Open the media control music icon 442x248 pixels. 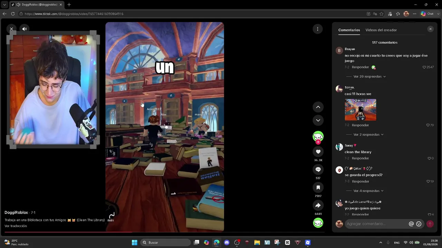(390, 14)
